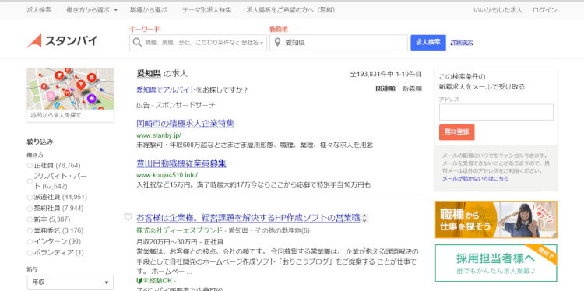Screen dimensions: 584x291
Task: Click the keyword search input field
Action: pyautogui.click(x=192, y=43)
